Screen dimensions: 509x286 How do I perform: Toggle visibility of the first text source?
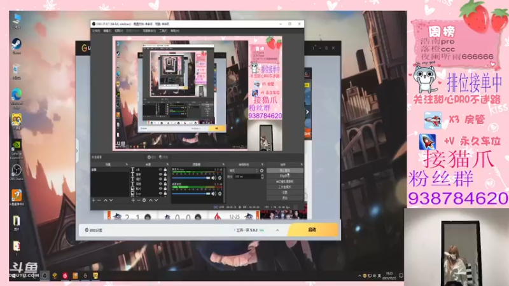[x=160, y=170]
